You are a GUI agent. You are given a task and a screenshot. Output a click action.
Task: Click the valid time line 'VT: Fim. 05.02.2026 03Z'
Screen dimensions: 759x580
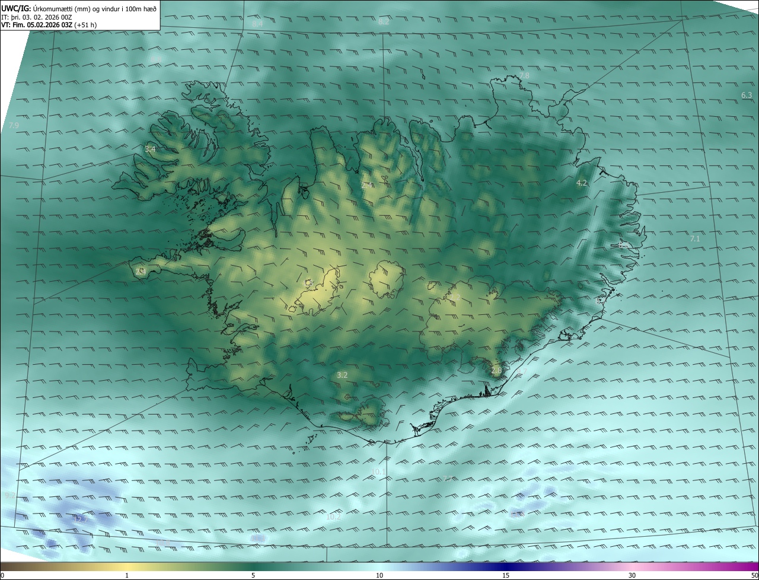[x=38, y=25]
